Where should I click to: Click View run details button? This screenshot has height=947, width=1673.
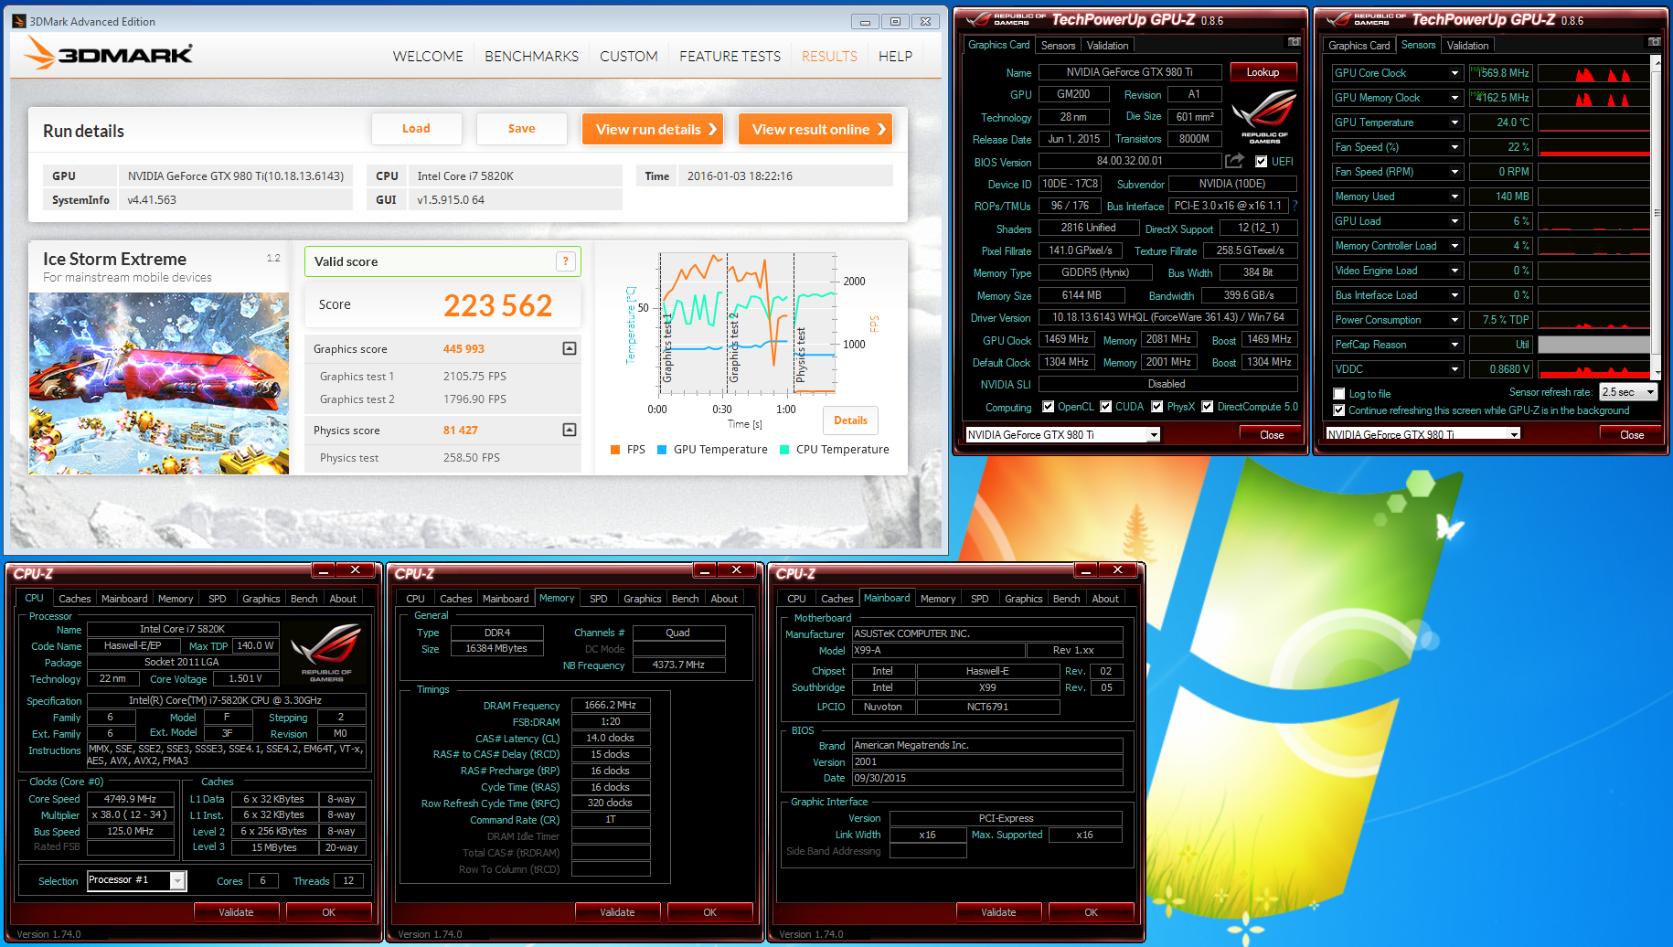(x=653, y=129)
